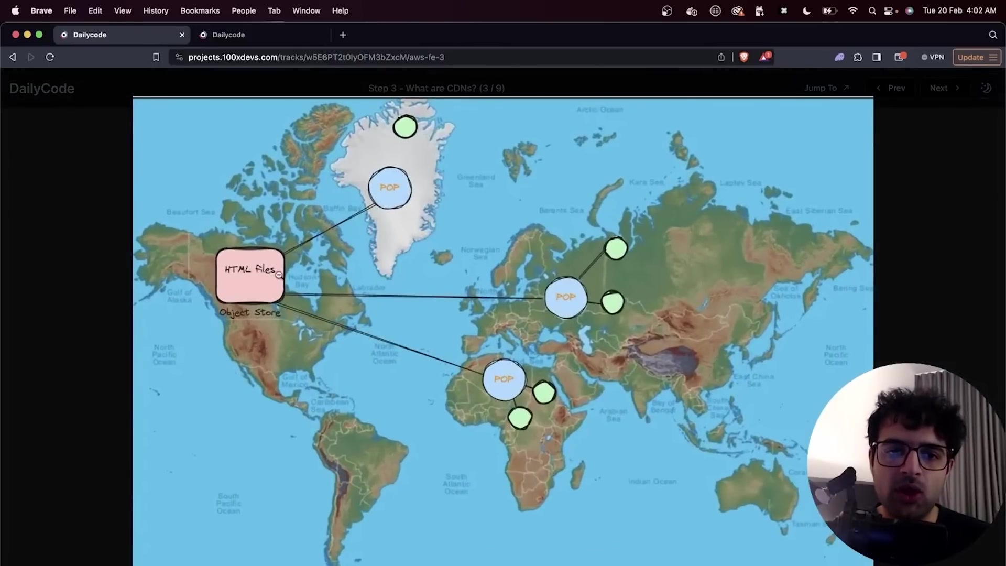This screenshot has width=1006, height=566.
Task: Toggle dark mode theme icon on DailyCode
Action: point(986,88)
